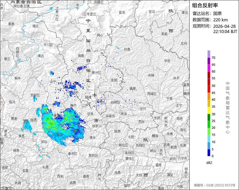239x190 pixels.
Task: Click the time 22:10:04 BJT
Action: [x=225, y=31]
